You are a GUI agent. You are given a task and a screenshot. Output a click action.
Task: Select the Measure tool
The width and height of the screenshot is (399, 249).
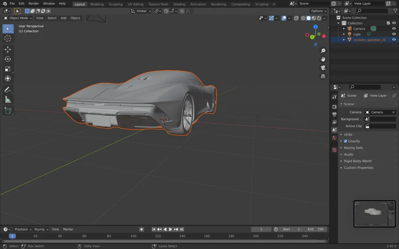8,99
